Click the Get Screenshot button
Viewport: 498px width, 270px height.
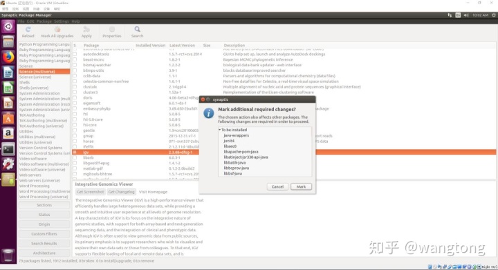[90, 192]
